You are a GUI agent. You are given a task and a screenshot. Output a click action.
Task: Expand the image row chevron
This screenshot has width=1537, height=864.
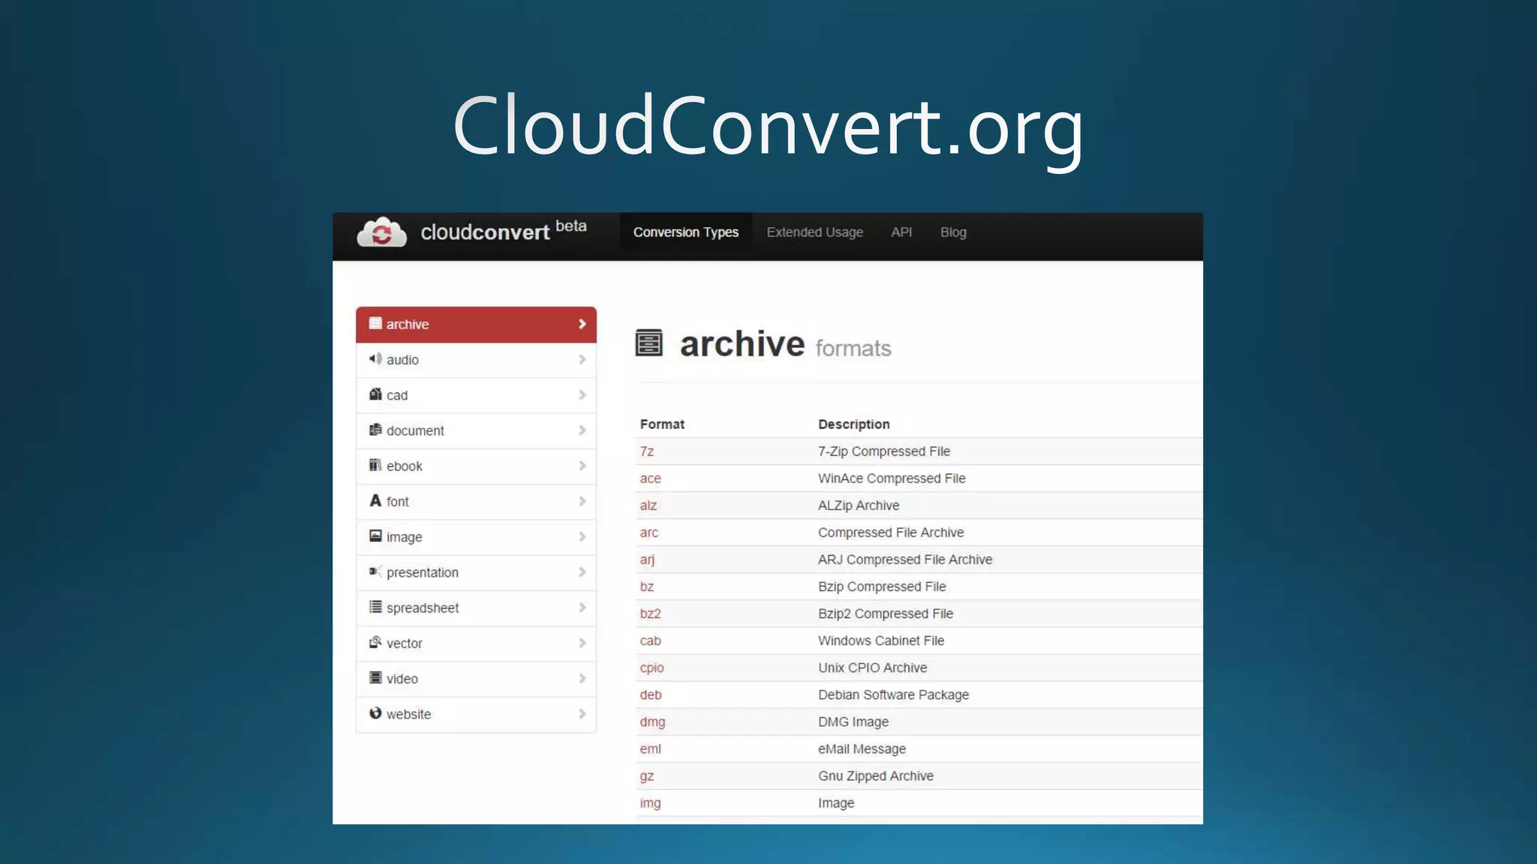click(x=582, y=536)
